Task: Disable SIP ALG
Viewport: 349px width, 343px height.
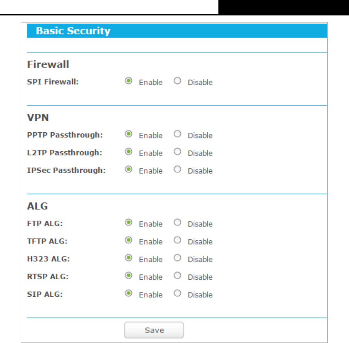Action: [178, 293]
